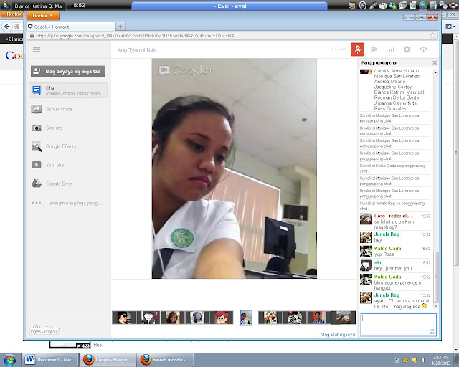Select first participant thumbnail with sunglasses

click(124, 318)
